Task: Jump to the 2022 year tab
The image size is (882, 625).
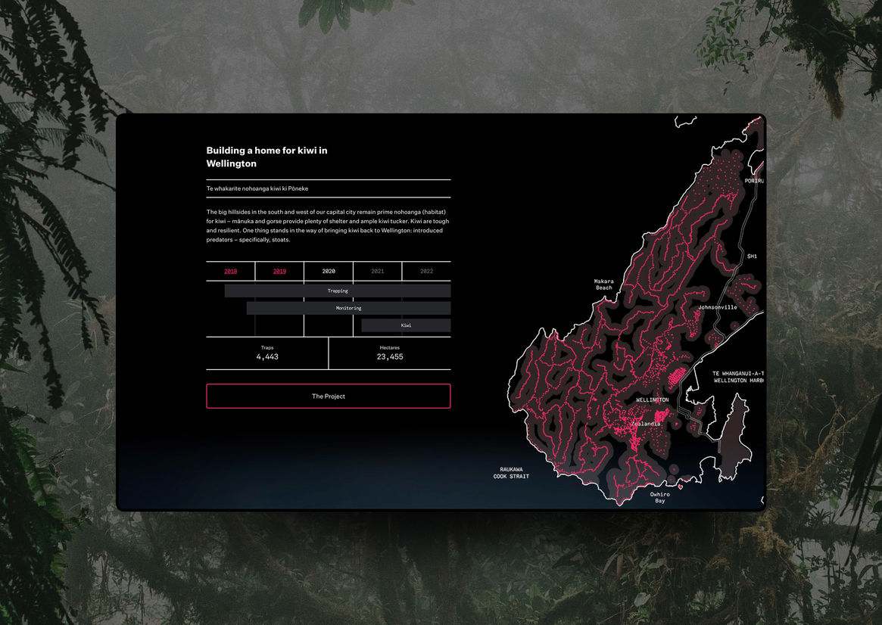Action: (426, 271)
